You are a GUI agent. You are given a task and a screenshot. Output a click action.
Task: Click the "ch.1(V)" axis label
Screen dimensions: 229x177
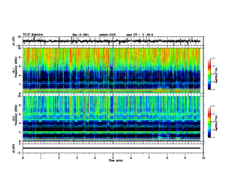pos(14,41)
